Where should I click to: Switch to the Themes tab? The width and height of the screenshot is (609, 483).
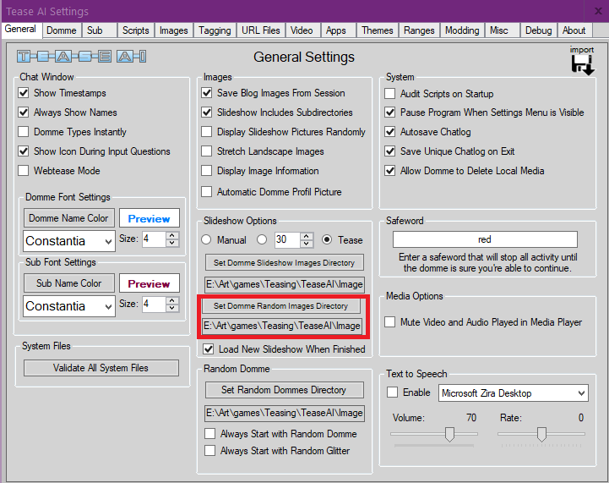tap(377, 30)
